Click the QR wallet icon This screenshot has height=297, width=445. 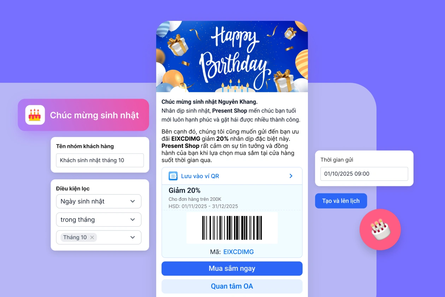tap(173, 176)
